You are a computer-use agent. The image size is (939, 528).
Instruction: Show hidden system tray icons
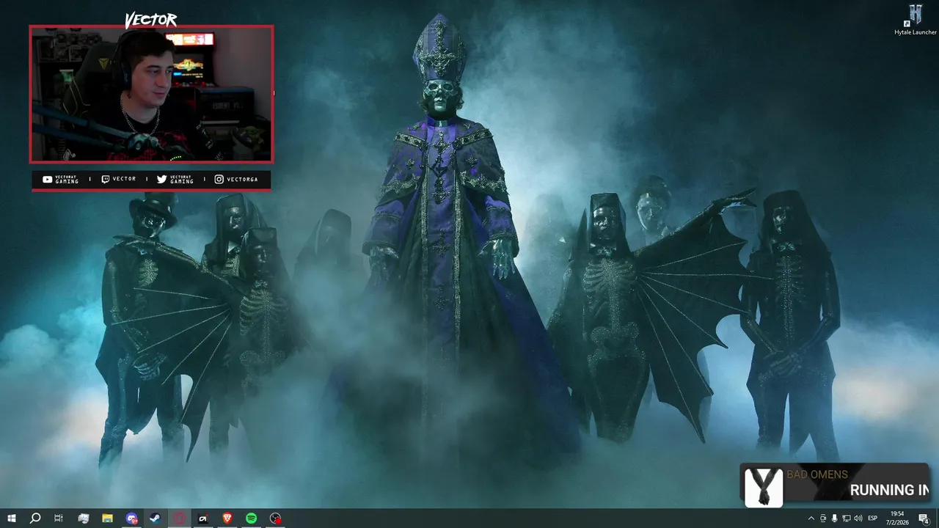point(811,518)
